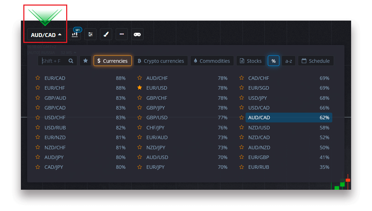Screen dimensions: 372x211
Task: Pick the highlighted AUD/CAD row
Action: [x=289, y=118]
